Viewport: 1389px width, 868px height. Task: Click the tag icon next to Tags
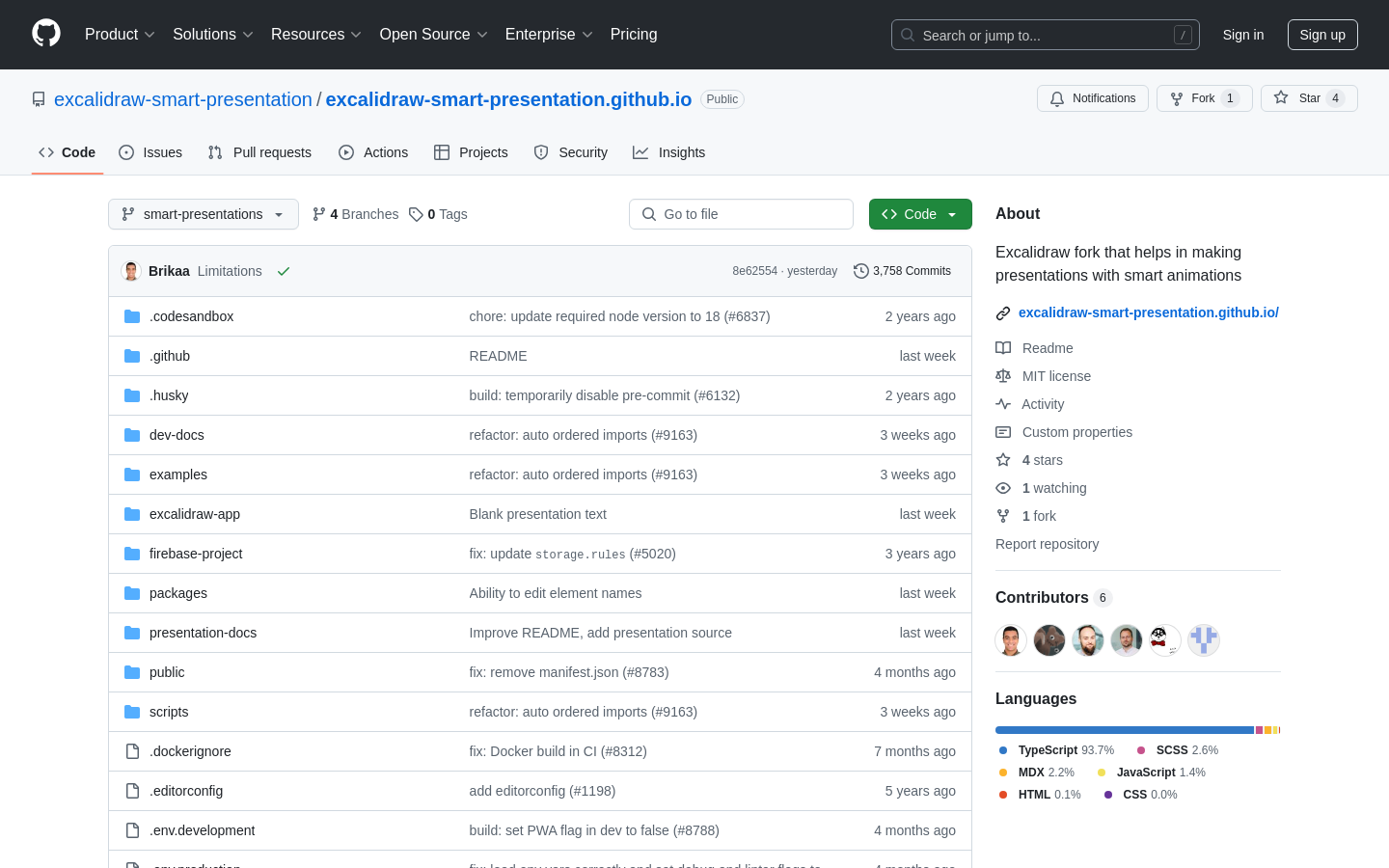click(416, 214)
